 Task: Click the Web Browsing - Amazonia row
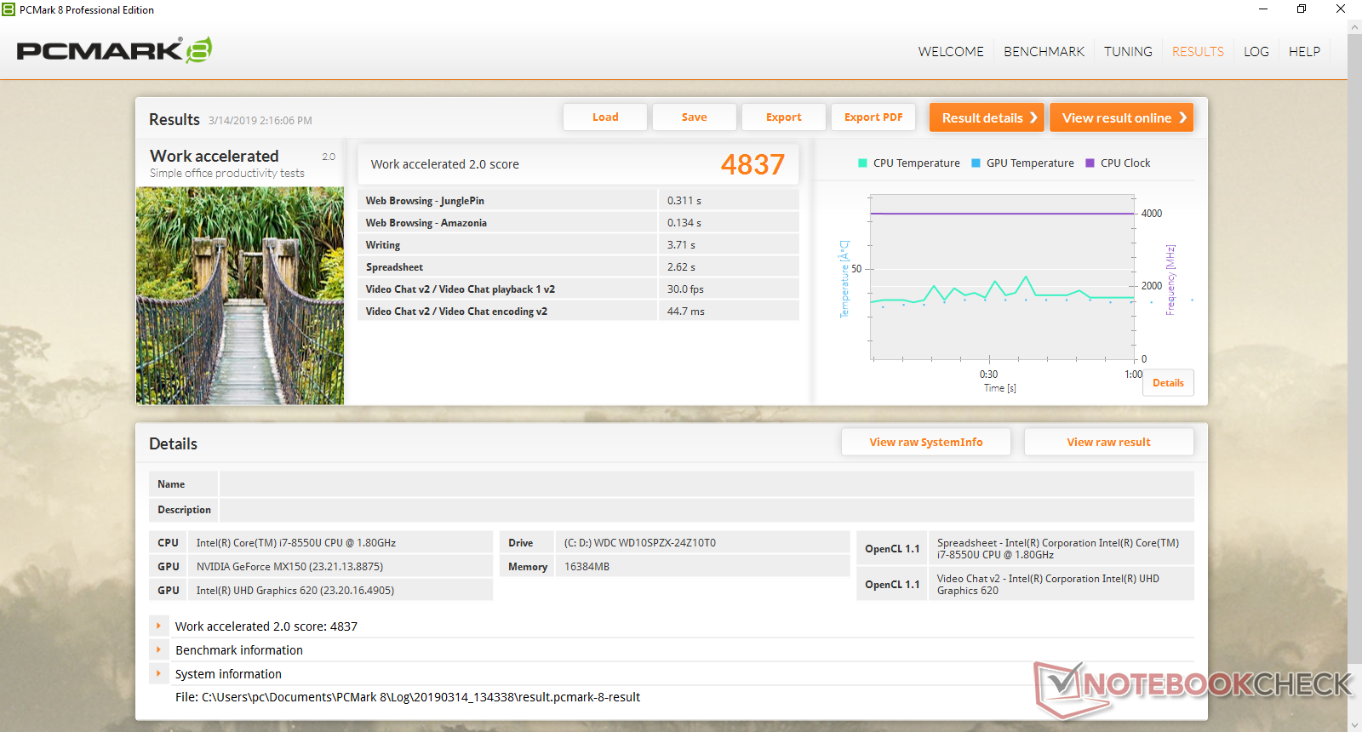(x=579, y=223)
